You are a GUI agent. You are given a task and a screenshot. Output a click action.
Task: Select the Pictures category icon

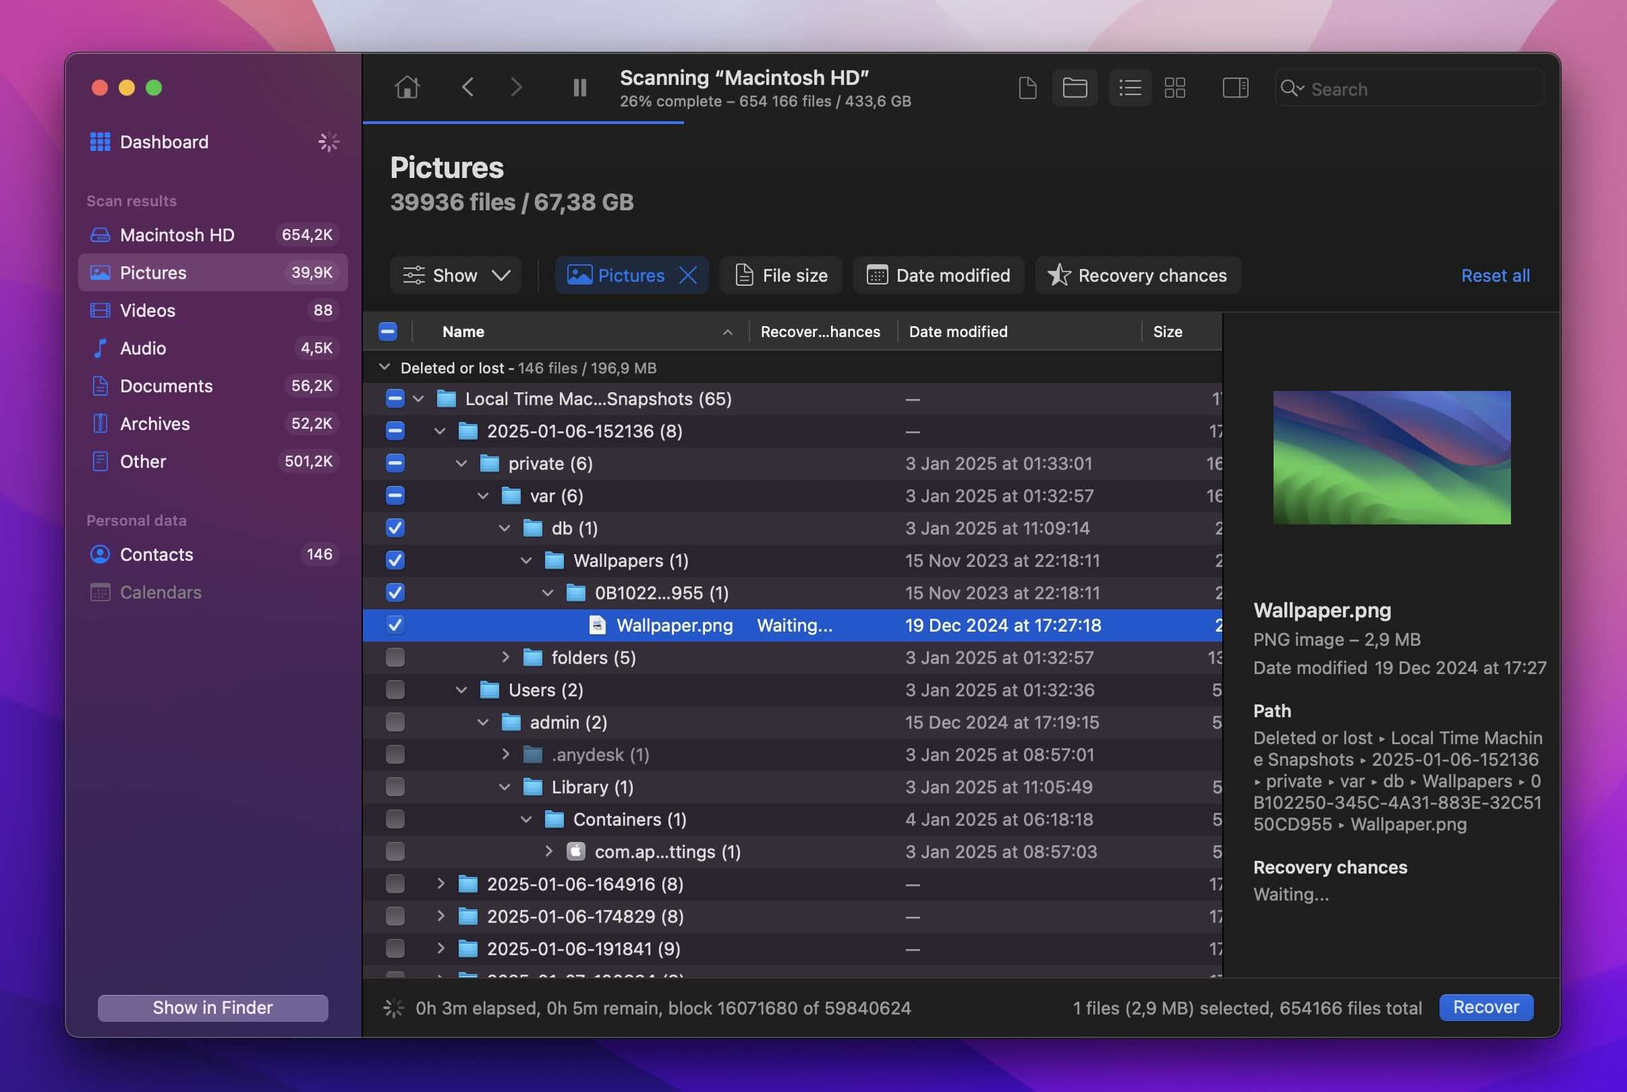pos(100,270)
